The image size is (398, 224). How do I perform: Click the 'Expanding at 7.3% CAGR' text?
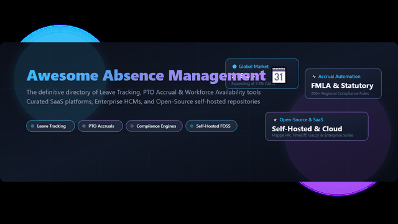(253, 83)
